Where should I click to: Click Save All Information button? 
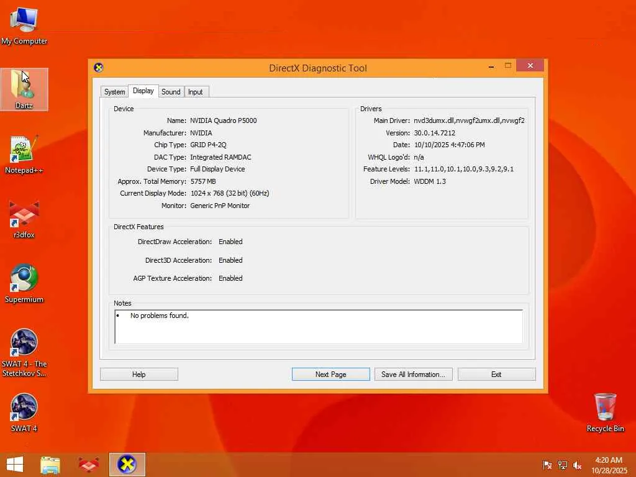click(413, 375)
